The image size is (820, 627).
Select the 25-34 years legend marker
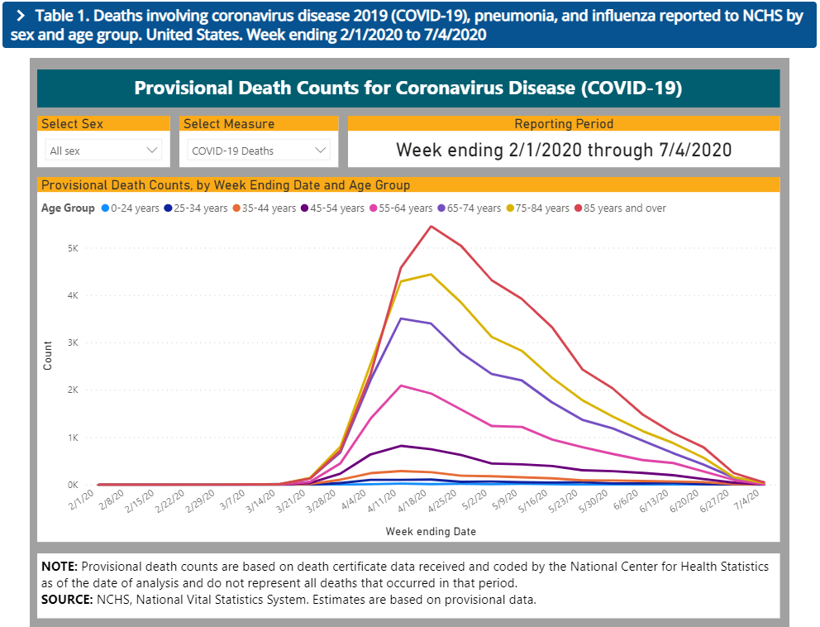point(169,208)
